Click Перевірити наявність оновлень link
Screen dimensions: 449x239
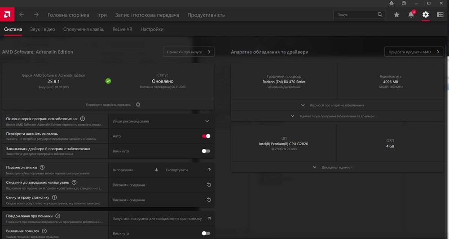(108, 105)
